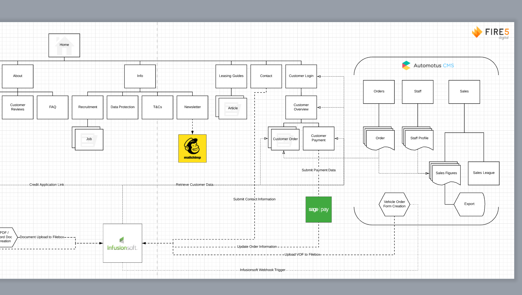Click the PDF / Word Doc Creation shape

[x=6, y=237]
